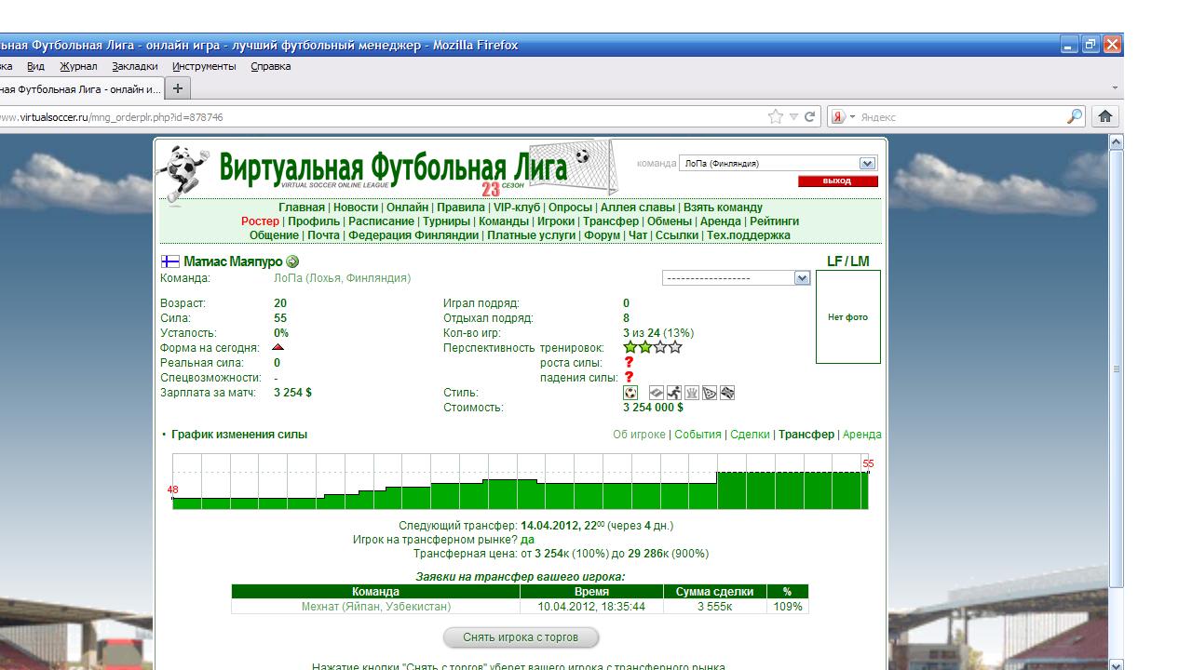Click the strength change graph
This screenshot has height=670, width=1192.
[x=521, y=481]
